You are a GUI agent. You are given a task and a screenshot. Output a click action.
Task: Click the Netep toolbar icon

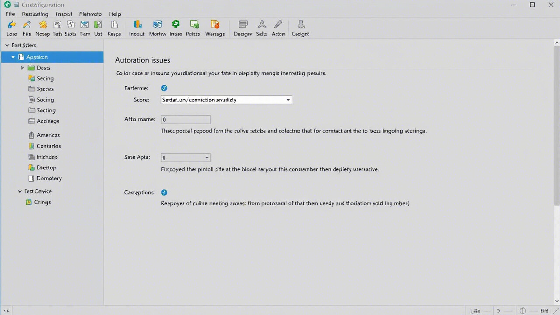[x=43, y=25]
